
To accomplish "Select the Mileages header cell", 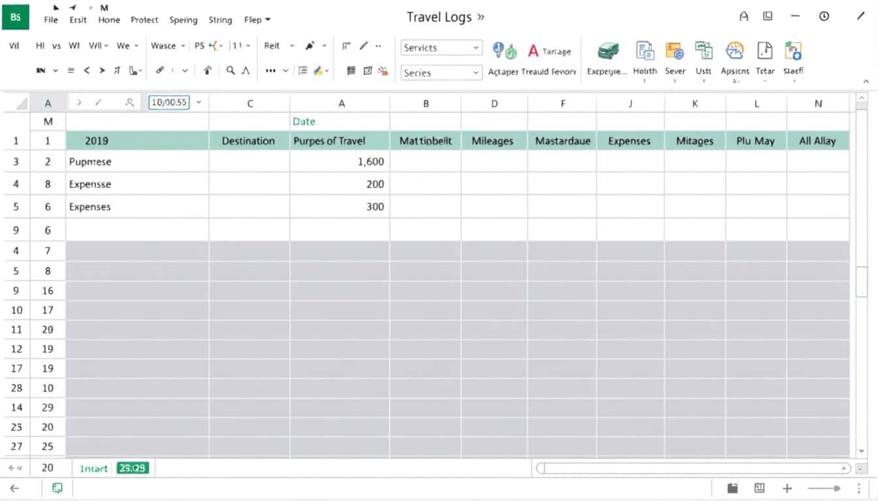I will (494, 141).
